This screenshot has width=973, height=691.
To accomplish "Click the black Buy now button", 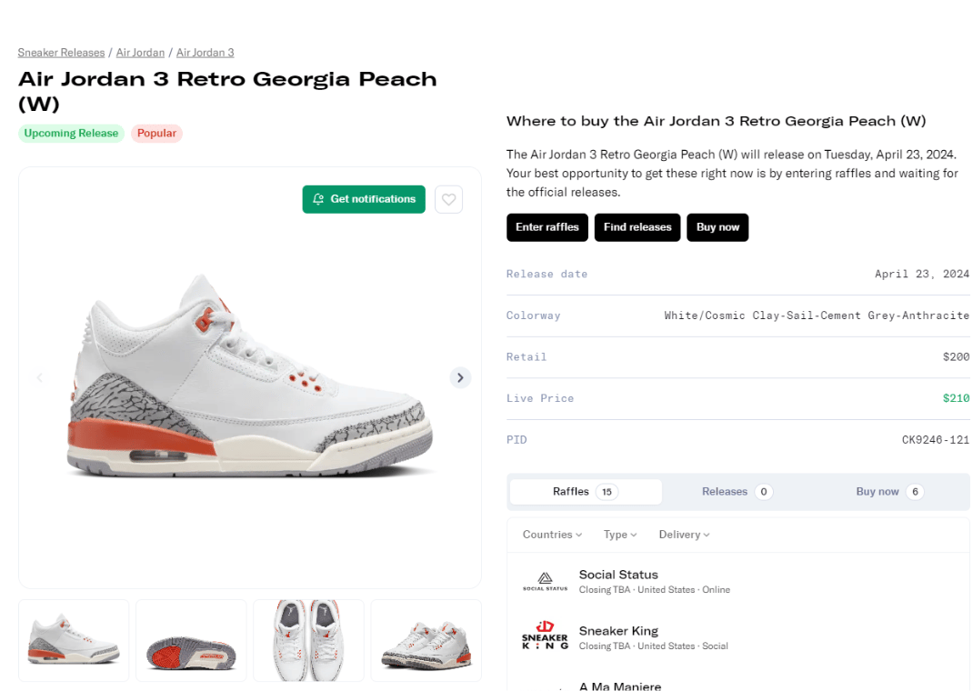I will pyautogui.click(x=717, y=227).
